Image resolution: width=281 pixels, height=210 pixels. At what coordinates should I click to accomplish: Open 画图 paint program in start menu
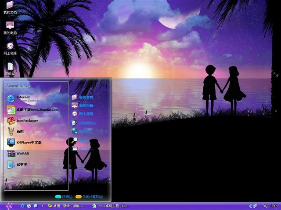pos(15,131)
